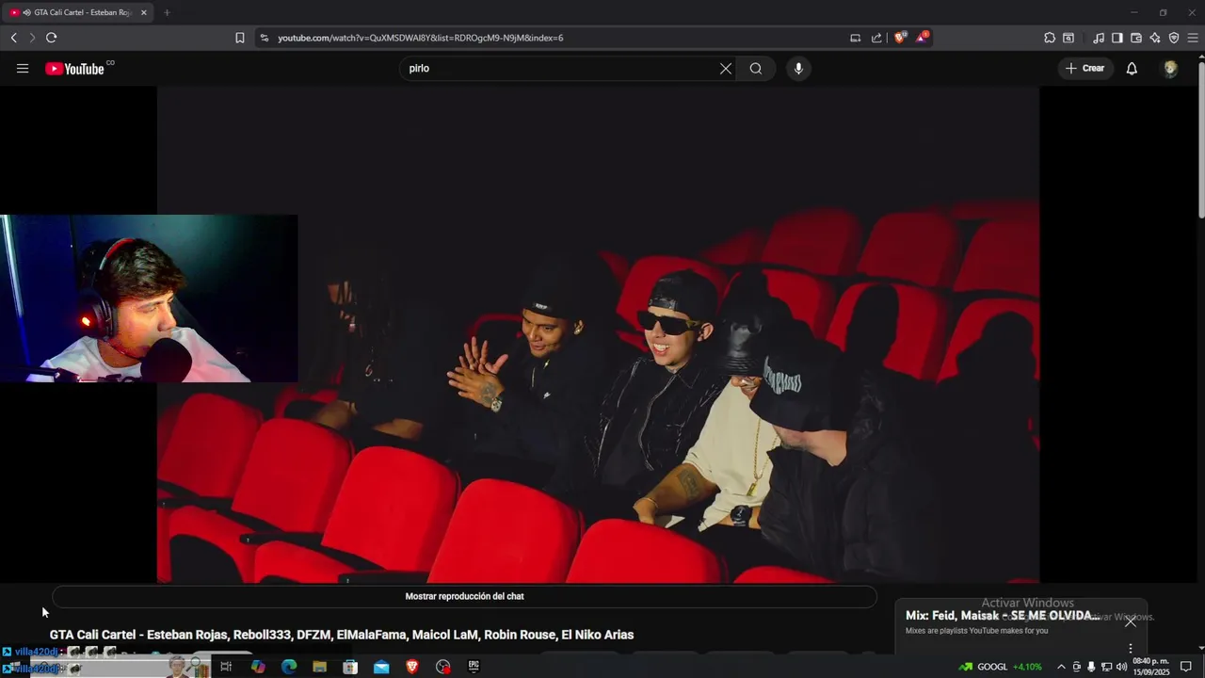Open Brave Shields lion icon
This screenshot has height=678, width=1205.
pyautogui.click(x=900, y=38)
